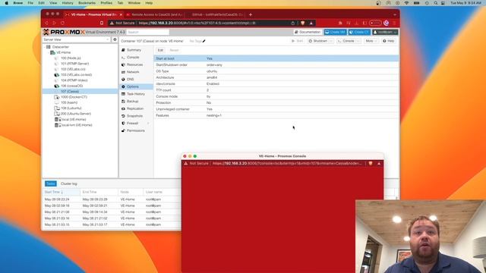Click the browser profile avatar
The height and width of the screenshot is (273, 486).
(387, 23)
